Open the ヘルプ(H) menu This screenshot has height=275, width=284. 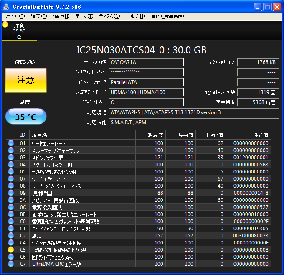click(135, 16)
